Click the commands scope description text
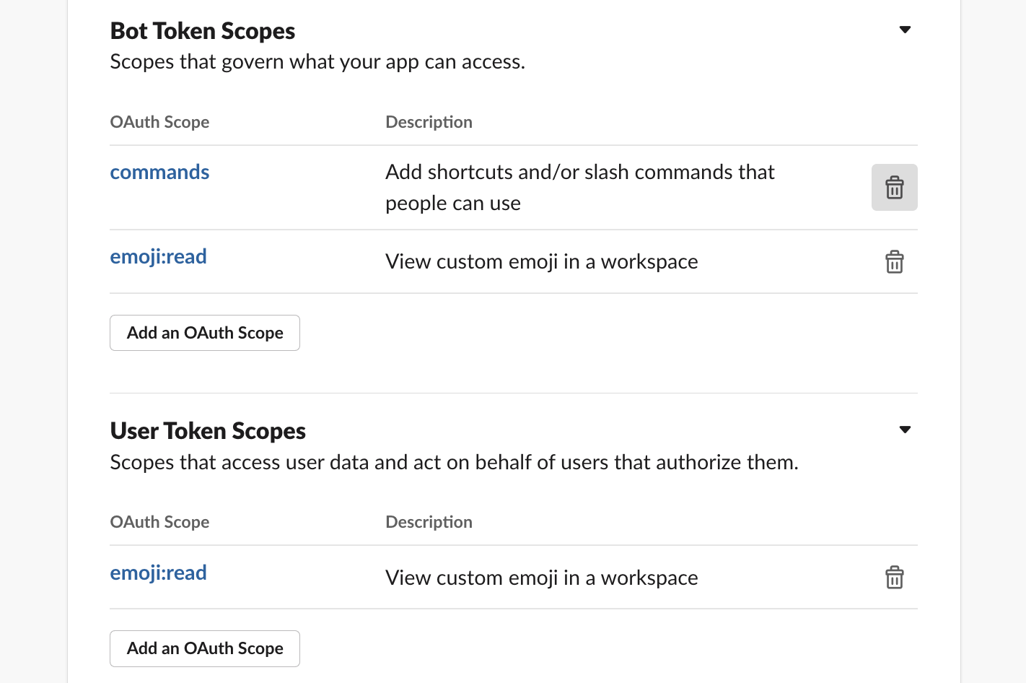The image size is (1026, 683). click(x=579, y=188)
